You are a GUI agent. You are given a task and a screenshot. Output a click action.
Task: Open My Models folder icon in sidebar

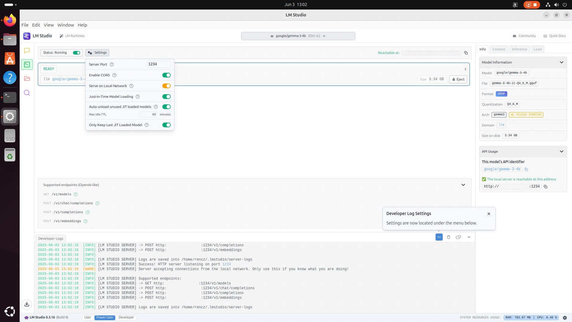pyautogui.click(x=27, y=78)
